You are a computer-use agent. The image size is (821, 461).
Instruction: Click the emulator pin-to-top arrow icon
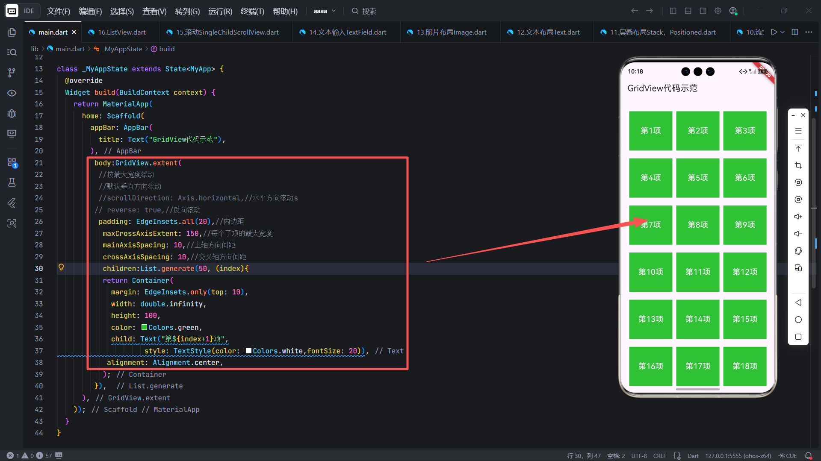(x=798, y=148)
